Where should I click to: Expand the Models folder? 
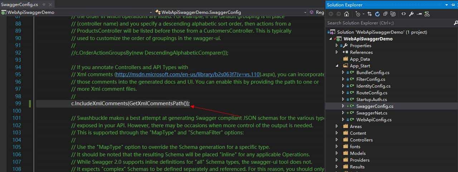pyautogui.click(x=337, y=153)
